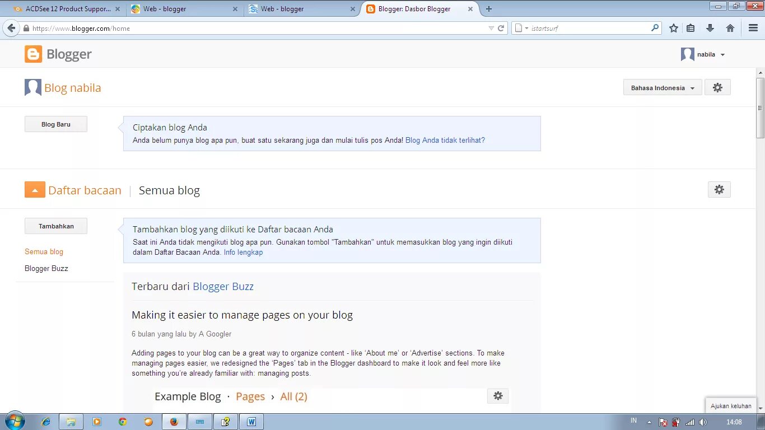
Task: Open the Blog nabila link
Action: coord(73,88)
